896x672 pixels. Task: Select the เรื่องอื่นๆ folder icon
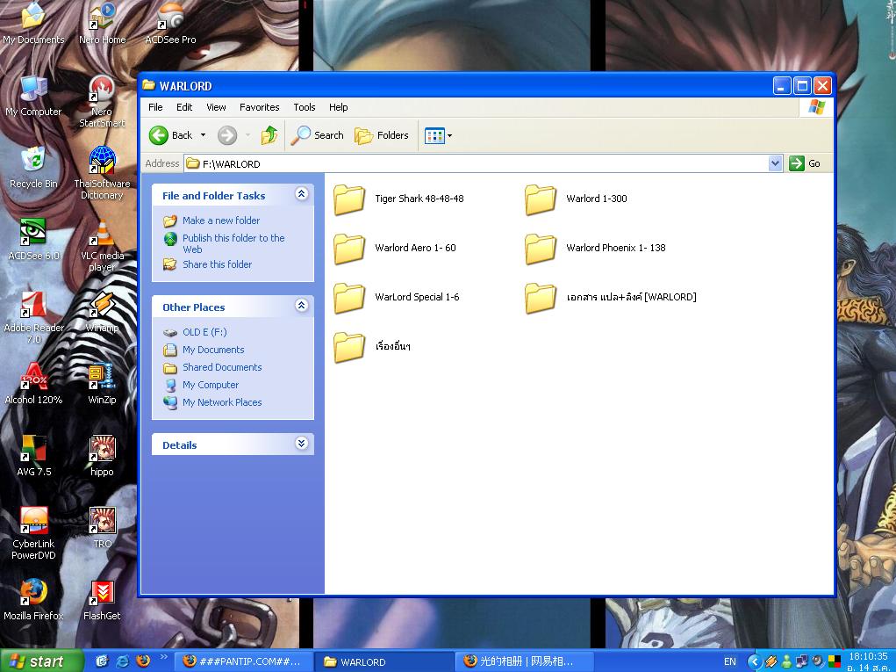tap(349, 347)
